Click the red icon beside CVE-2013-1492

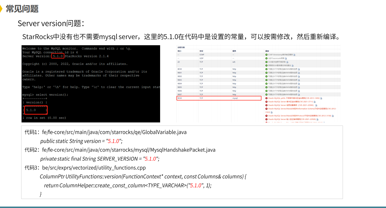point(266,98)
